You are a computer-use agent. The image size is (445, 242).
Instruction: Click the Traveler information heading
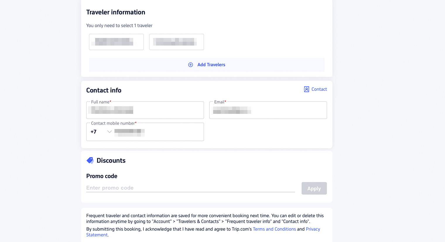[x=116, y=12]
